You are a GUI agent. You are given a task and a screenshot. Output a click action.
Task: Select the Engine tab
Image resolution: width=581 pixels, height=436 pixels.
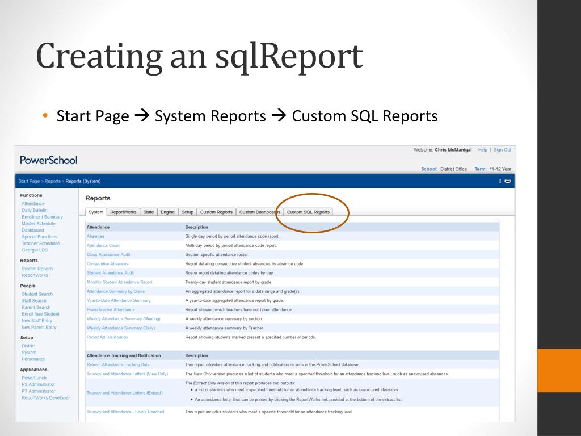[x=167, y=212]
